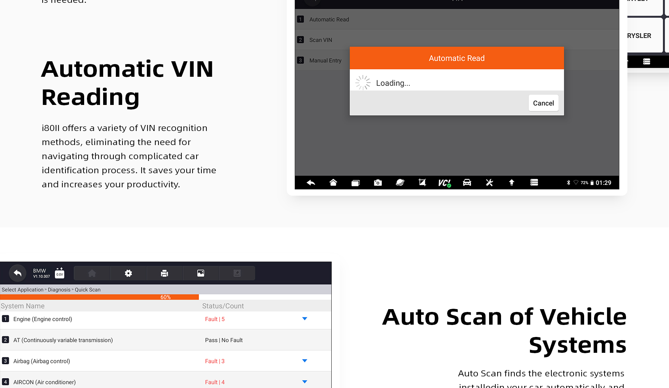Click the battery voltage 0.0V icon
This screenshot has width=669, height=388.
point(60,273)
